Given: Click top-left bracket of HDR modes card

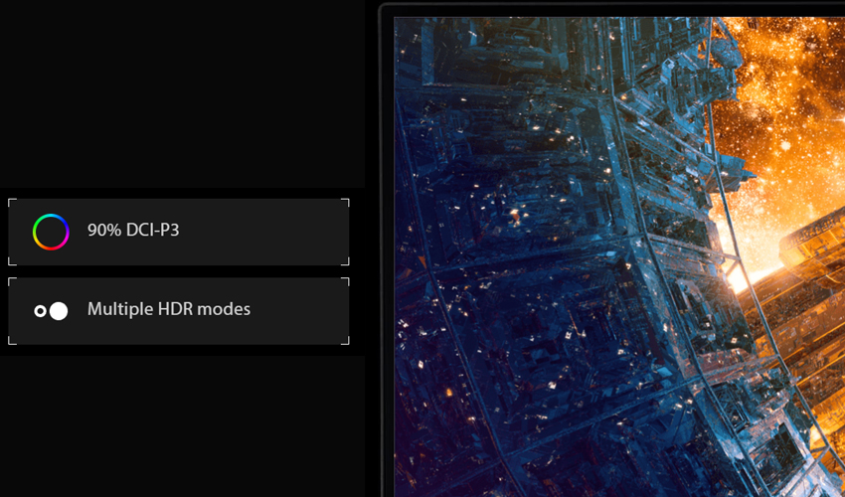Looking at the screenshot, I should pyautogui.click(x=12, y=281).
